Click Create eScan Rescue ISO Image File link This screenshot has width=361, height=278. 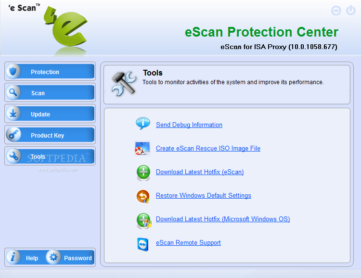208,149
